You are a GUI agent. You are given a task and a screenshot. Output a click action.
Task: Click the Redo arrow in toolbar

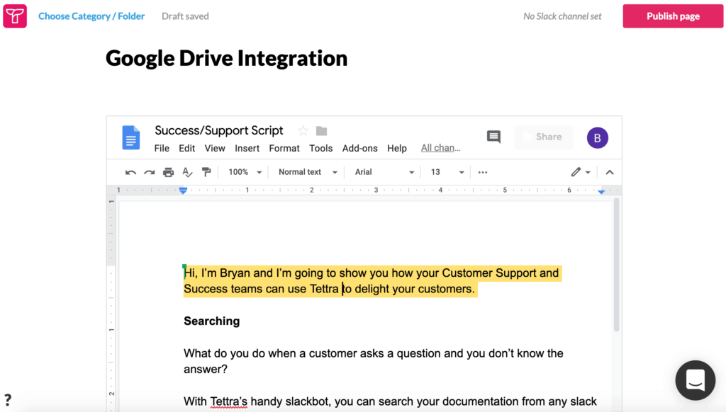coord(149,173)
